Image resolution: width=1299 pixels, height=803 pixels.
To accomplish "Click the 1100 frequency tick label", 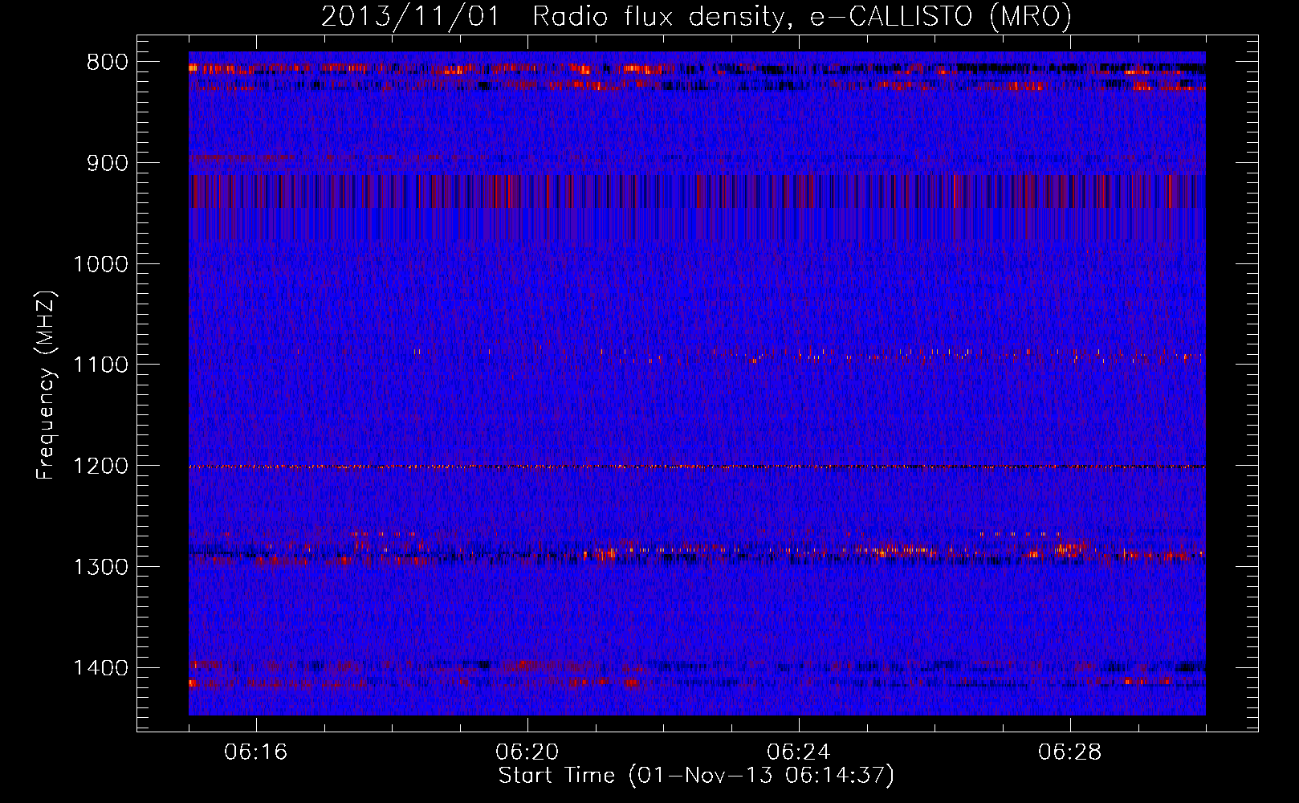I will [101, 365].
